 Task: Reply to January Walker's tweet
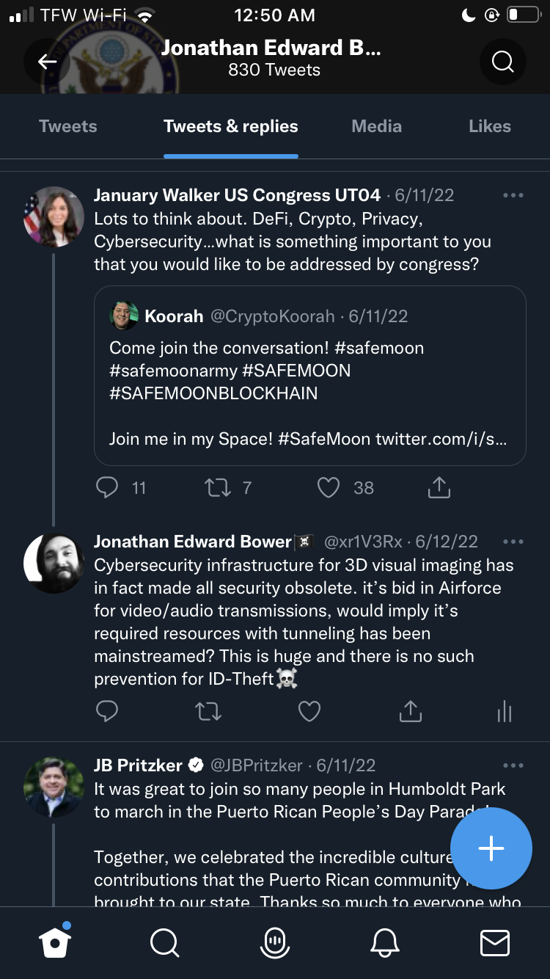pos(108,488)
